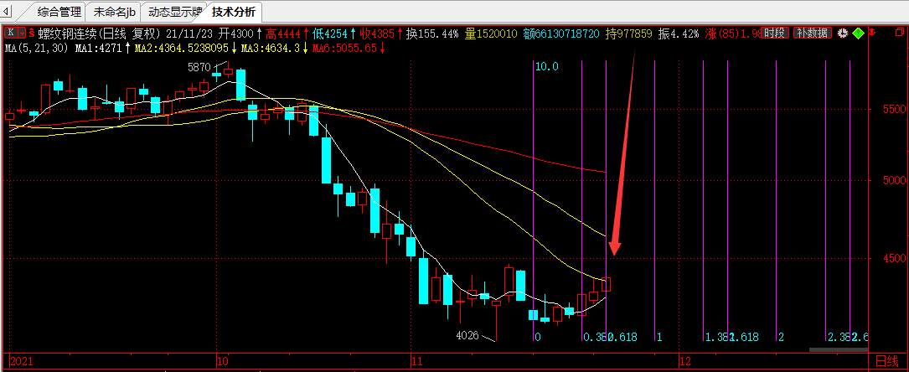Click the 12 month marker on time axis

point(685,360)
